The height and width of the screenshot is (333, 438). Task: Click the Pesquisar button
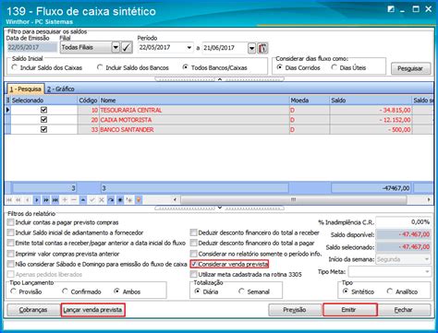(411, 68)
